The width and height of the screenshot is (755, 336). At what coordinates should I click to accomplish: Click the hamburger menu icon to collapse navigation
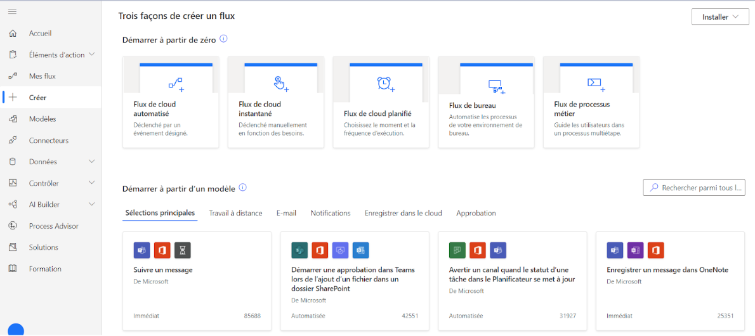pos(12,12)
